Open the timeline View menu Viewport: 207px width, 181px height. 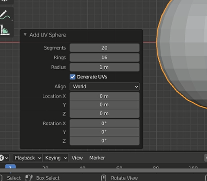tap(77, 158)
